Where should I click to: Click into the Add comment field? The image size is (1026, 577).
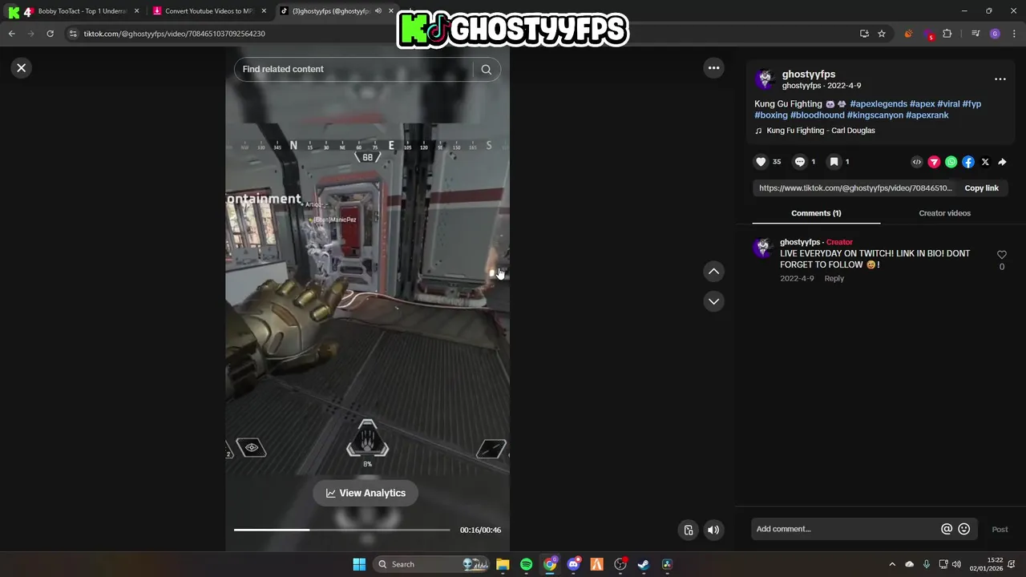[846, 529]
